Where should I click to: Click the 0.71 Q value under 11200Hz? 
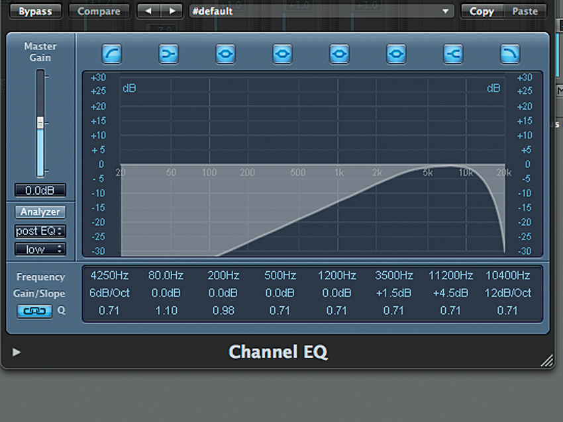click(450, 310)
